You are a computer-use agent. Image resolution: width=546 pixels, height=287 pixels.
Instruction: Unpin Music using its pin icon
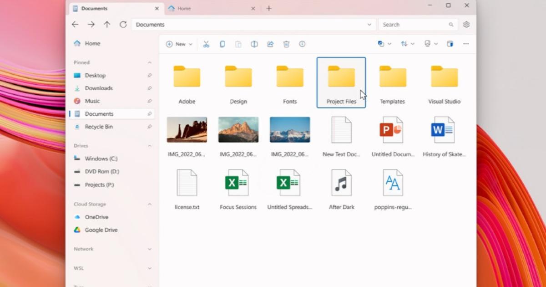150,101
